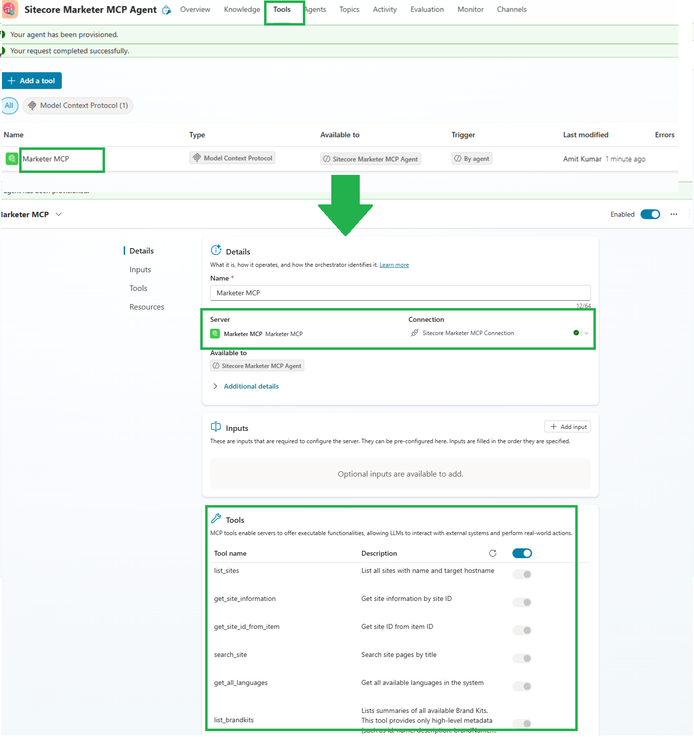This screenshot has height=737, width=694.
Task: Click the Sitecore Marketer MCP Agent logo icon
Action: point(10,9)
